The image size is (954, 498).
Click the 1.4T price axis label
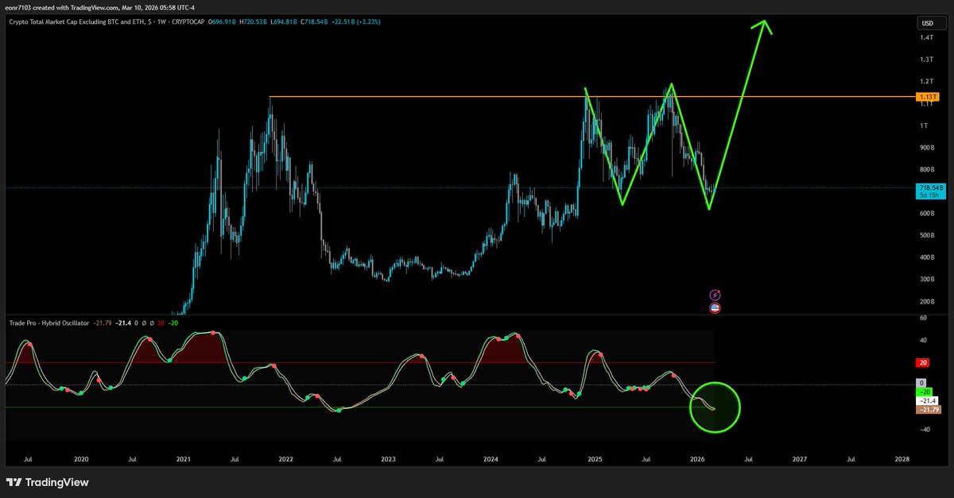click(926, 38)
